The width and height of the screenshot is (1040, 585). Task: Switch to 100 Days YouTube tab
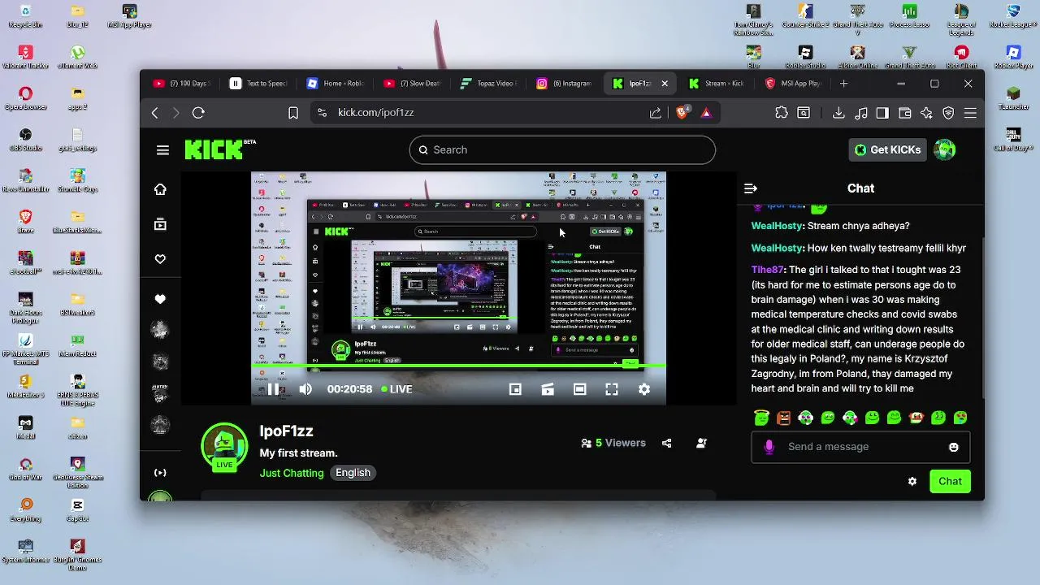click(x=180, y=84)
